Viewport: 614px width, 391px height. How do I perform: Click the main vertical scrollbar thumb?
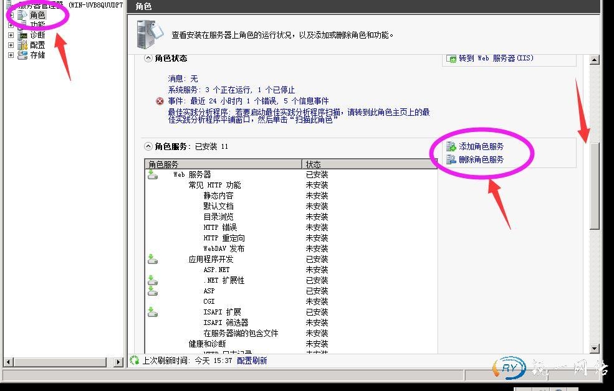tap(594, 187)
